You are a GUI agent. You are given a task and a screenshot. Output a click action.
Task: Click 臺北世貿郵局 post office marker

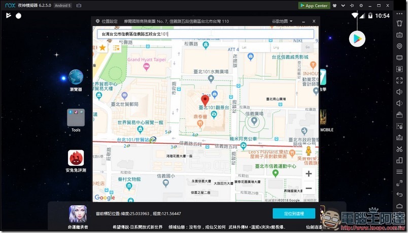[x=125, y=96]
